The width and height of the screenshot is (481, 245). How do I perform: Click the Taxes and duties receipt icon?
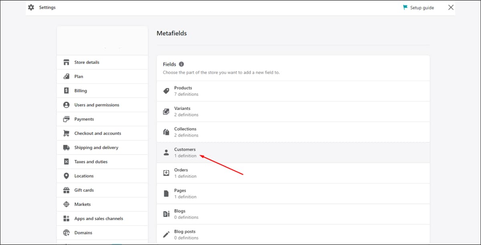tap(67, 162)
